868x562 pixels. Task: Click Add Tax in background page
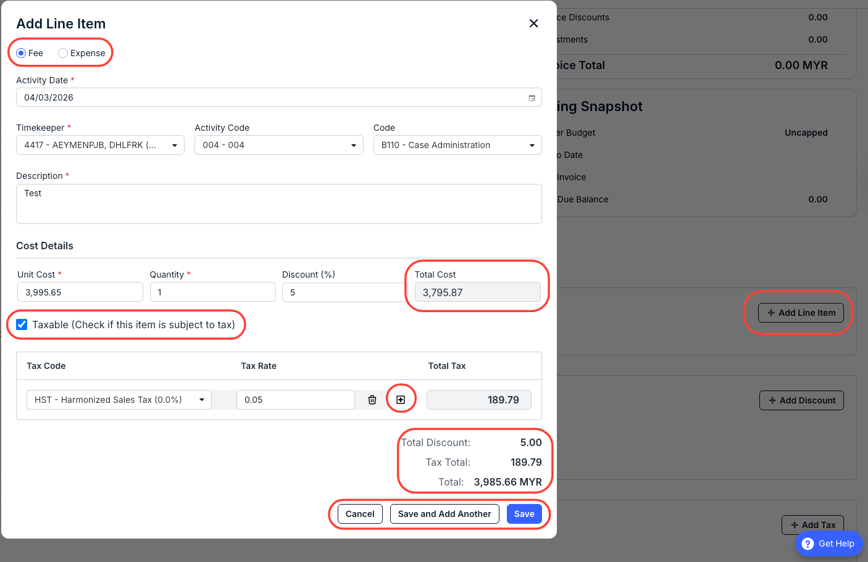(x=812, y=525)
